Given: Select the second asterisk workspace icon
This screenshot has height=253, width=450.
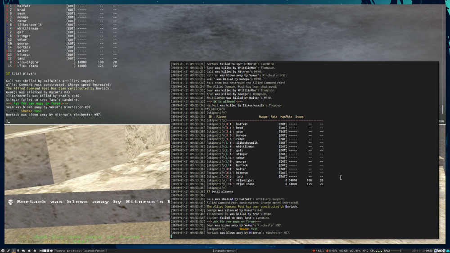Looking at the screenshot, I should (35, 251).
